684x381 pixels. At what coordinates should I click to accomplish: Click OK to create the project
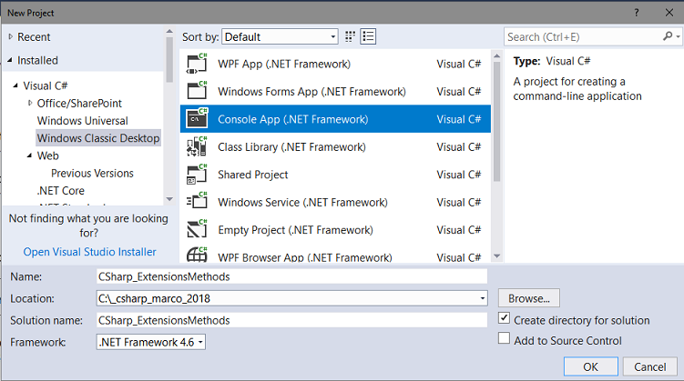click(x=591, y=366)
